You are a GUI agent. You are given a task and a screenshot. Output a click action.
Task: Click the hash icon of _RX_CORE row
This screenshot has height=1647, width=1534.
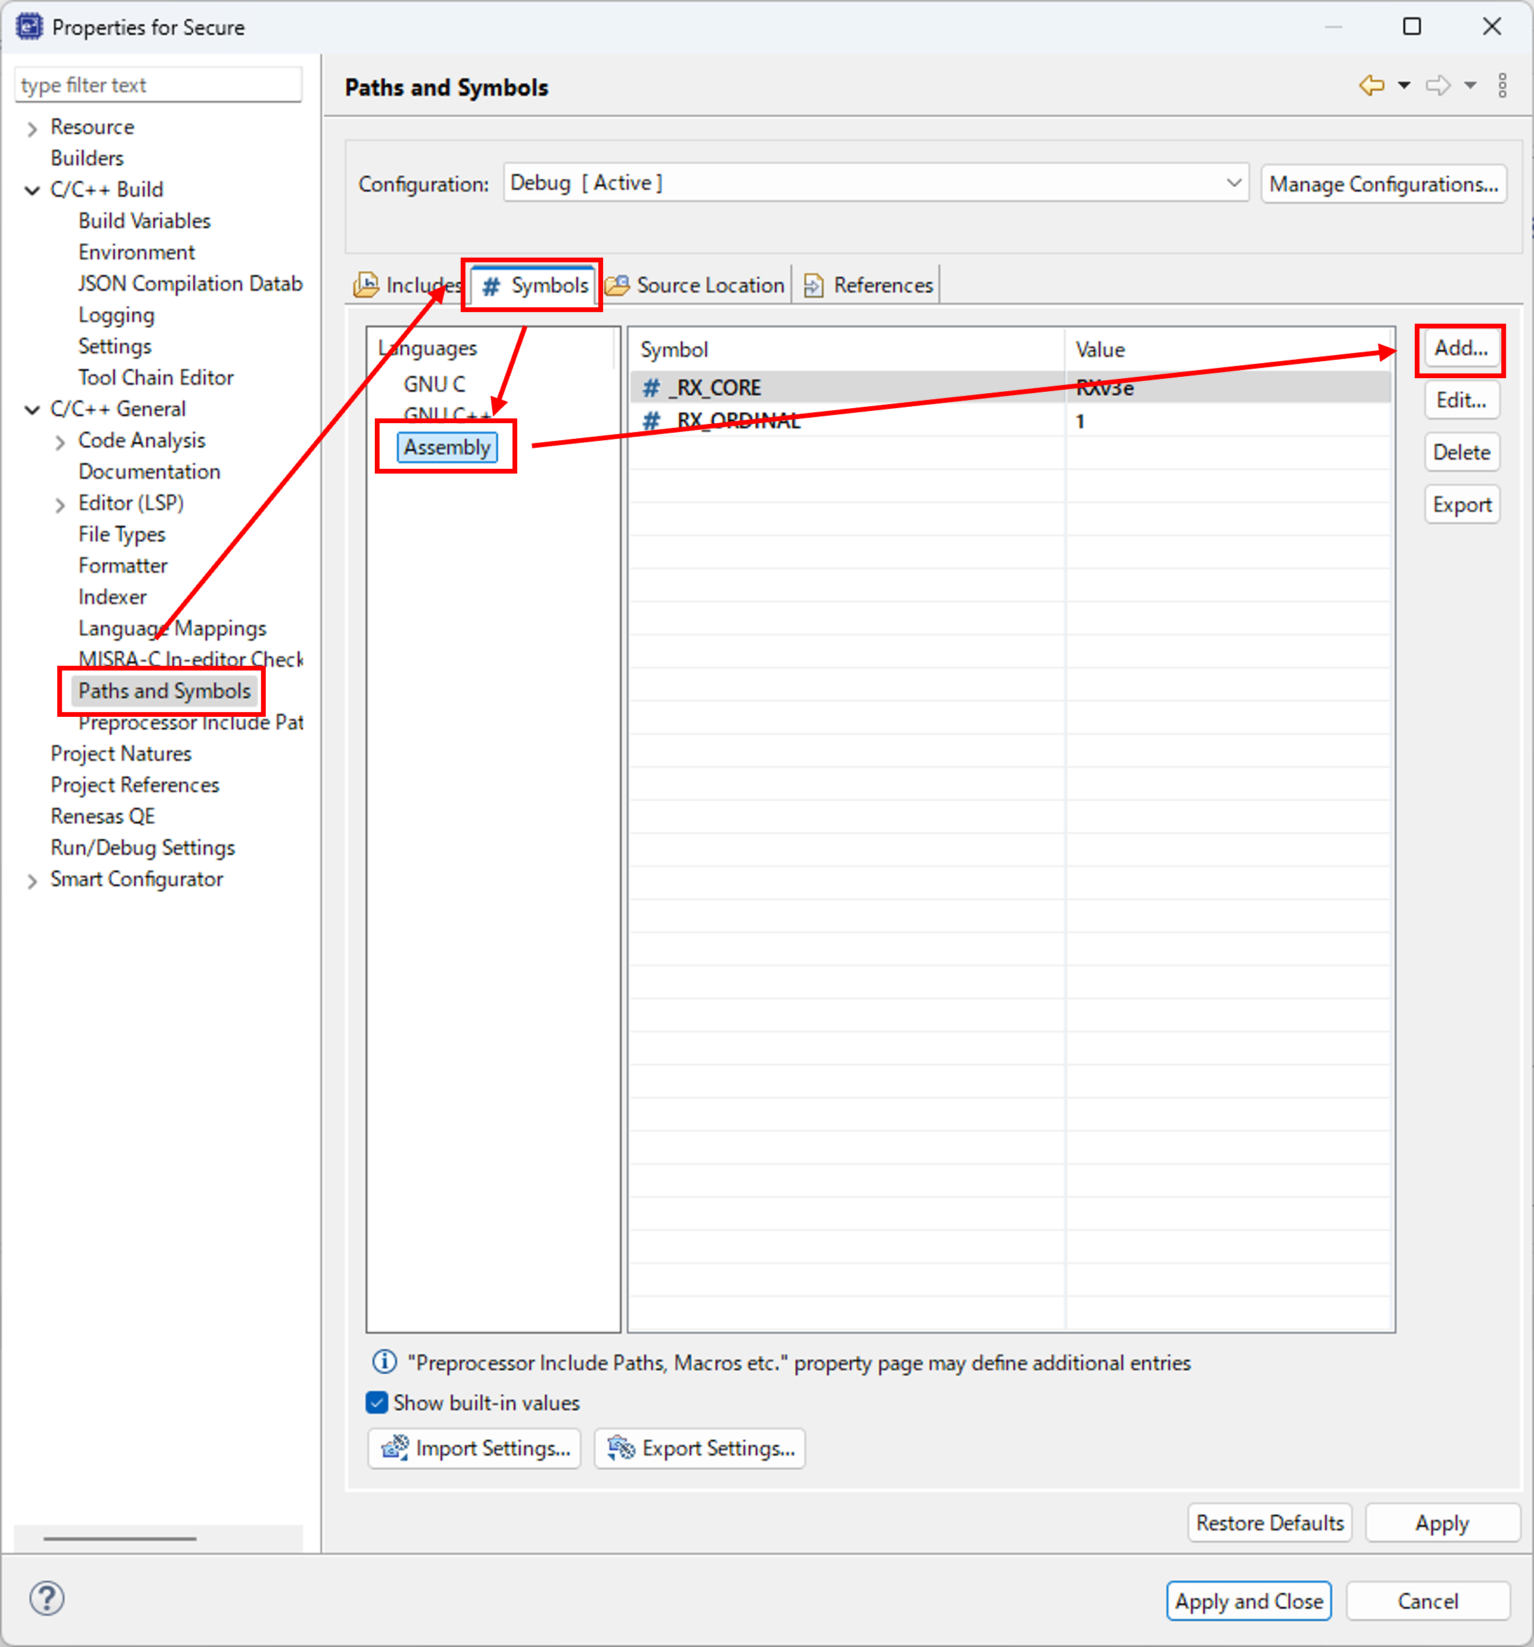[x=651, y=388]
